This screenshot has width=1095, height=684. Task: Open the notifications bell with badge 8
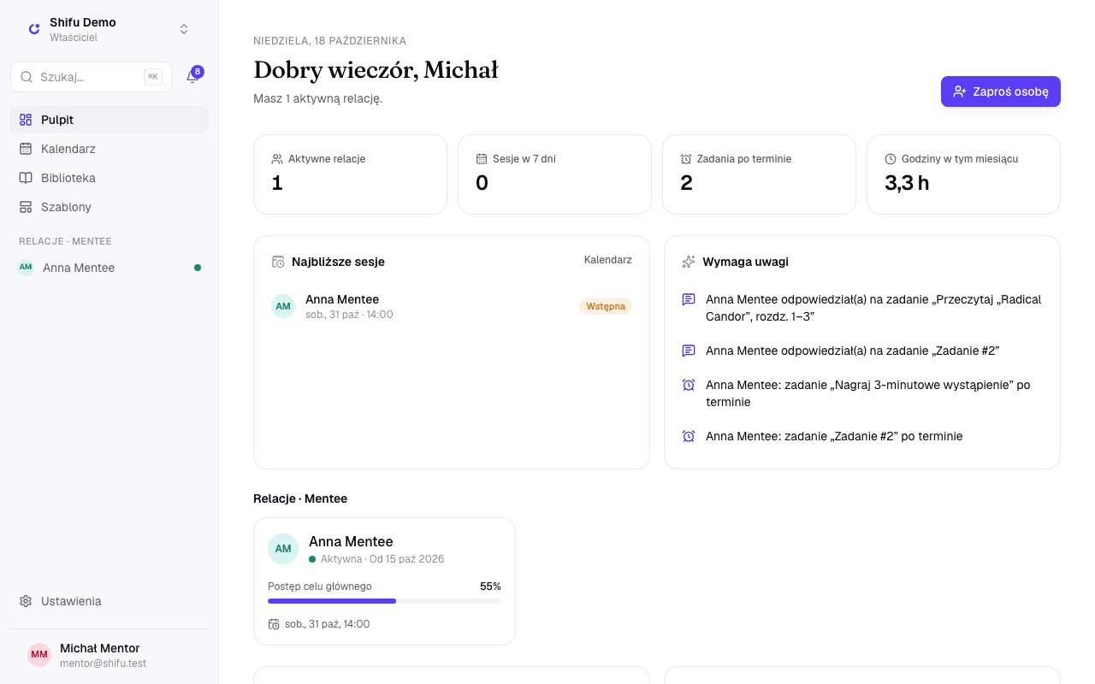(x=192, y=77)
